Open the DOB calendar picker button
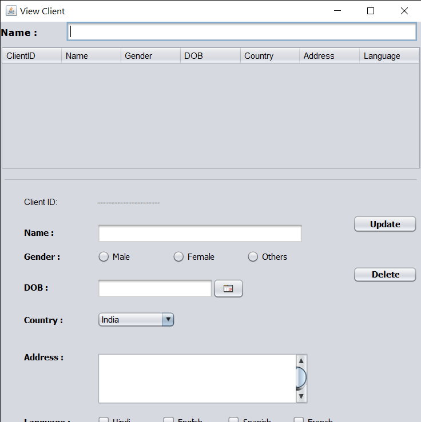 coord(228,288)
